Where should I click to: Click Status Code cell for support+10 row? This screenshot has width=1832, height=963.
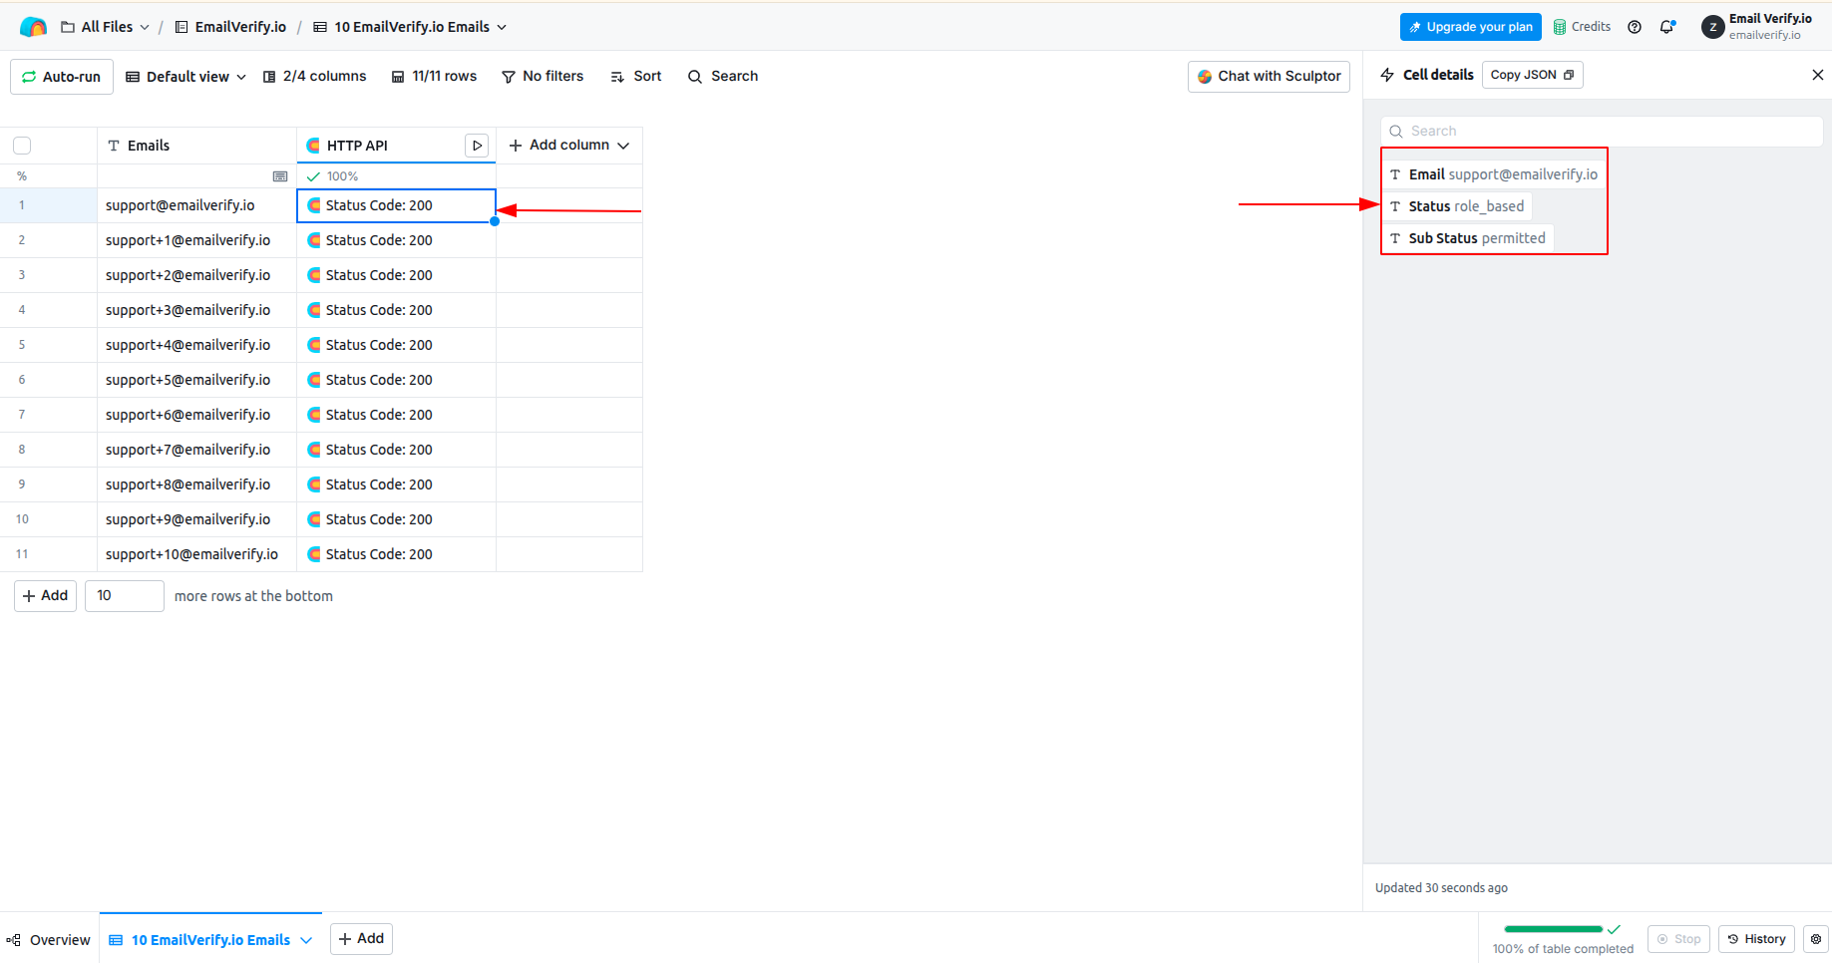click(396, 554)
